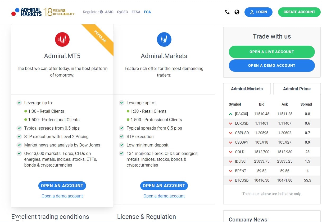Viewport: 322px width, 222px height.
Task: Click the License & Regulation heading
Action: pos(147,217)
